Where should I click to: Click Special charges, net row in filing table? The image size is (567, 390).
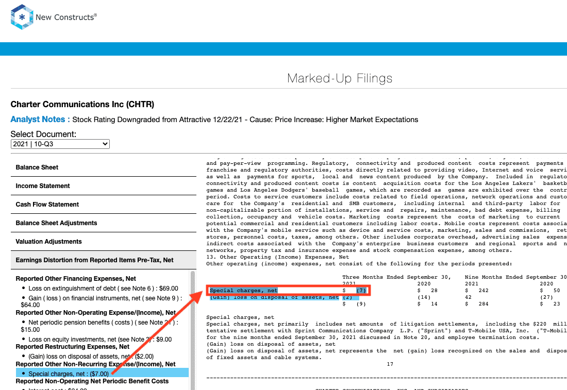pyautogui.click(x=288, y=290)
